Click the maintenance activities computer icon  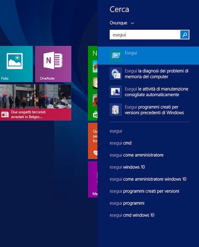tap(116, 92)
